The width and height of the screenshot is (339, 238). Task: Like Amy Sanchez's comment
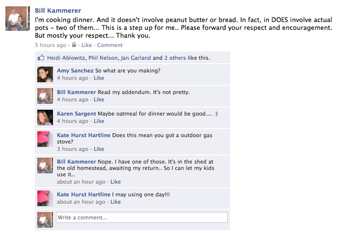99,78
